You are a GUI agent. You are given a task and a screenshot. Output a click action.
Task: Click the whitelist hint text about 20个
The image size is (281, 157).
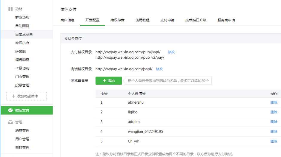168,81
